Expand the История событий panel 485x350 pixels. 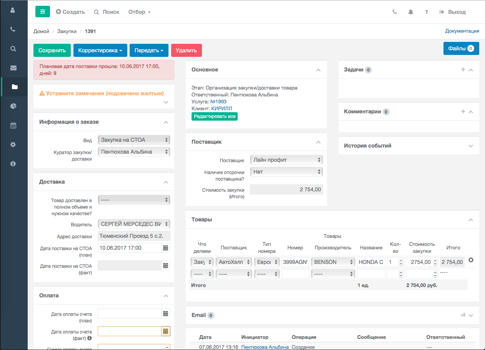point(471,146)
